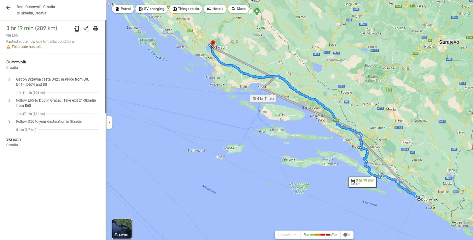
Task: Open the Layers map style picker
Action: click(122, 229)
